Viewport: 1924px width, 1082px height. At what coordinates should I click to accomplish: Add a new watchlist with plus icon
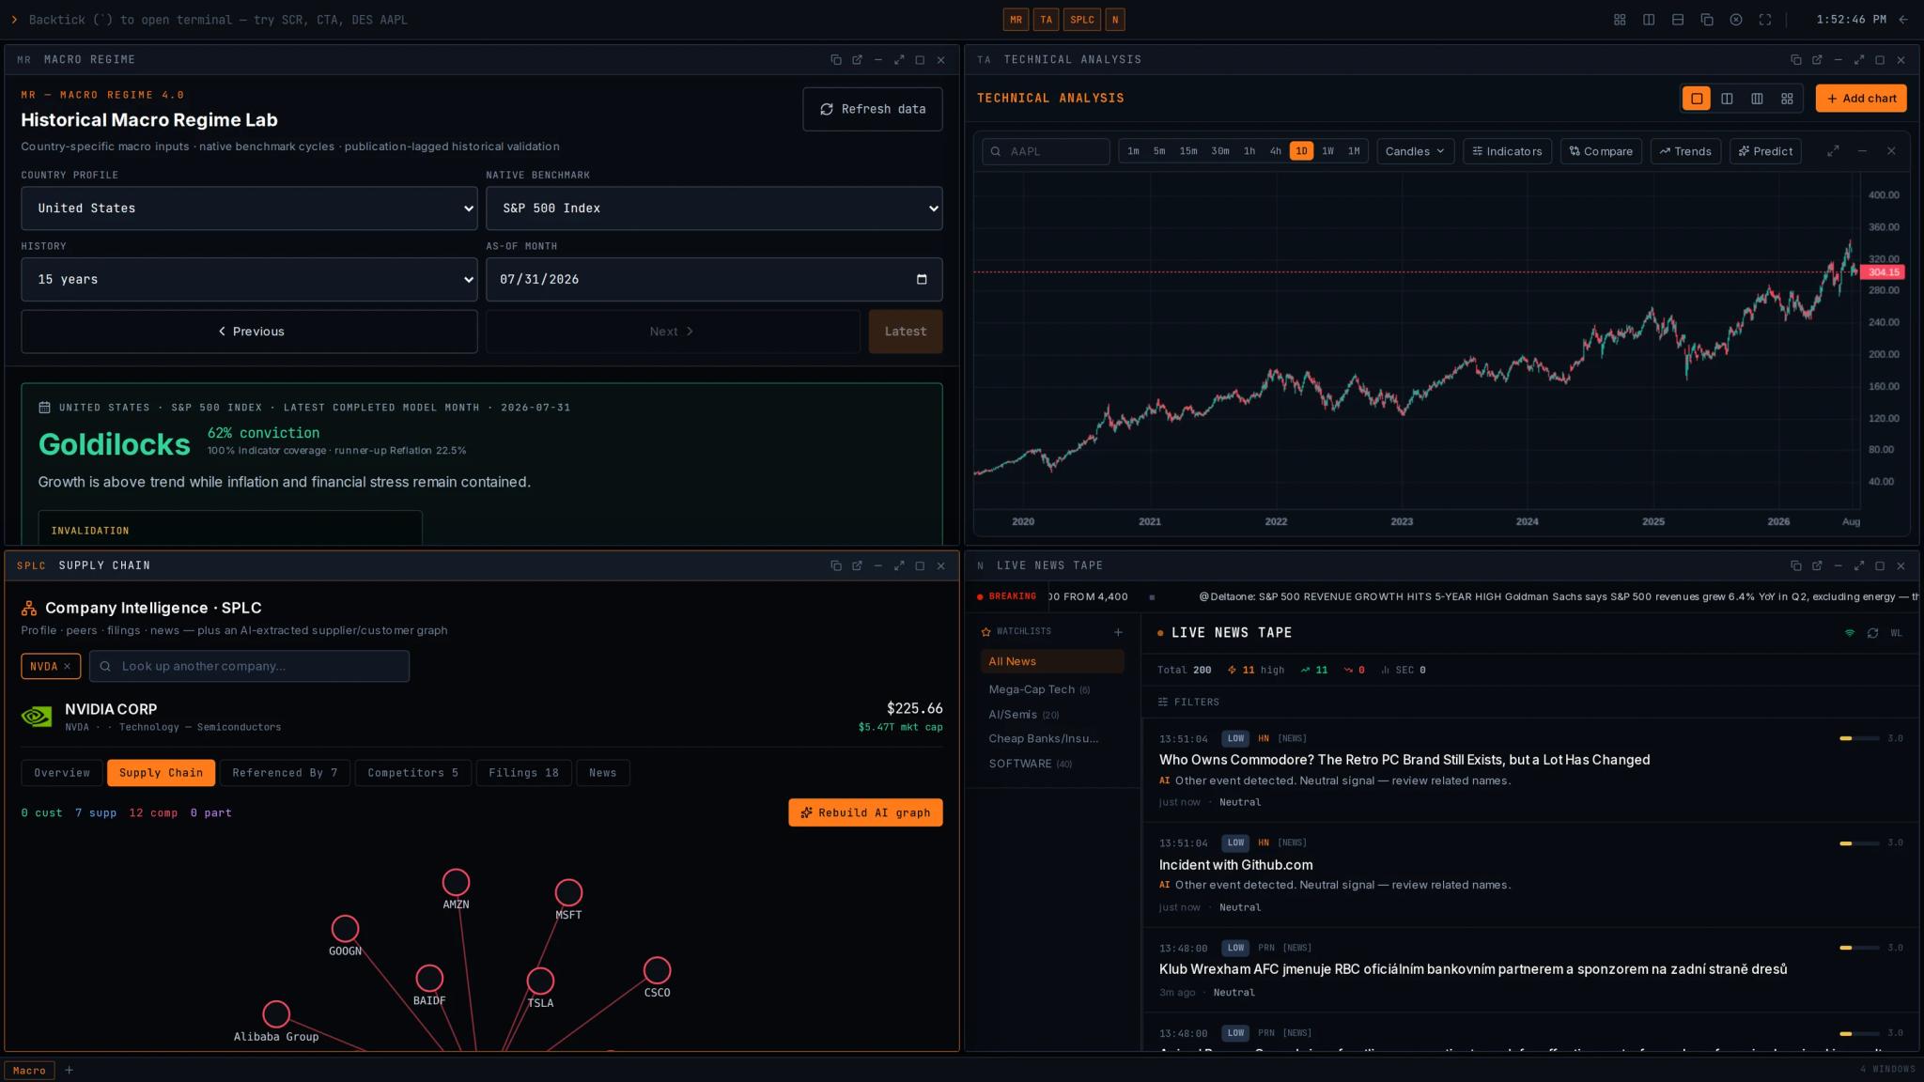tap(1118, 632)
